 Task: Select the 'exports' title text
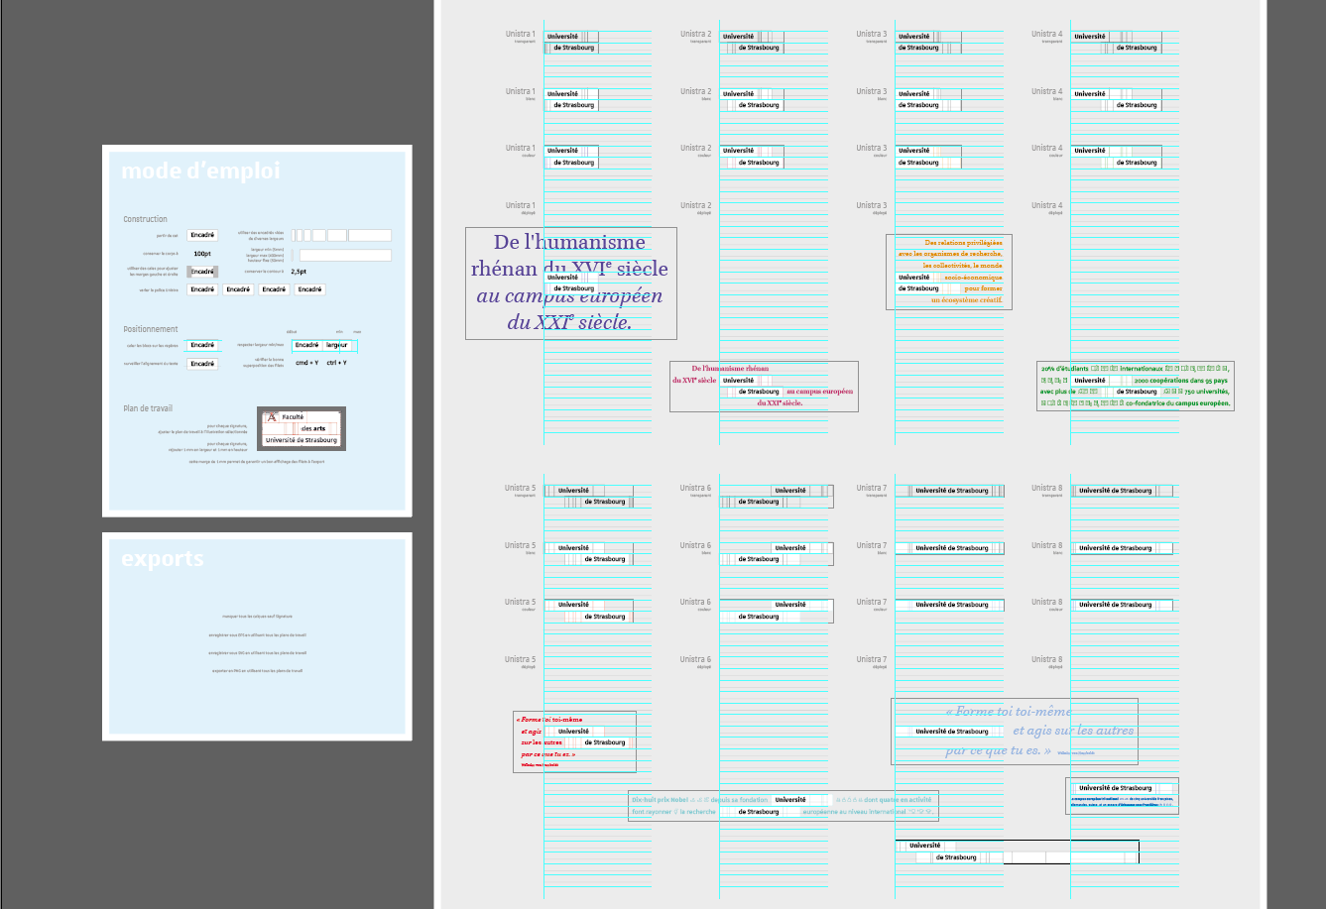tap(163, 559)
